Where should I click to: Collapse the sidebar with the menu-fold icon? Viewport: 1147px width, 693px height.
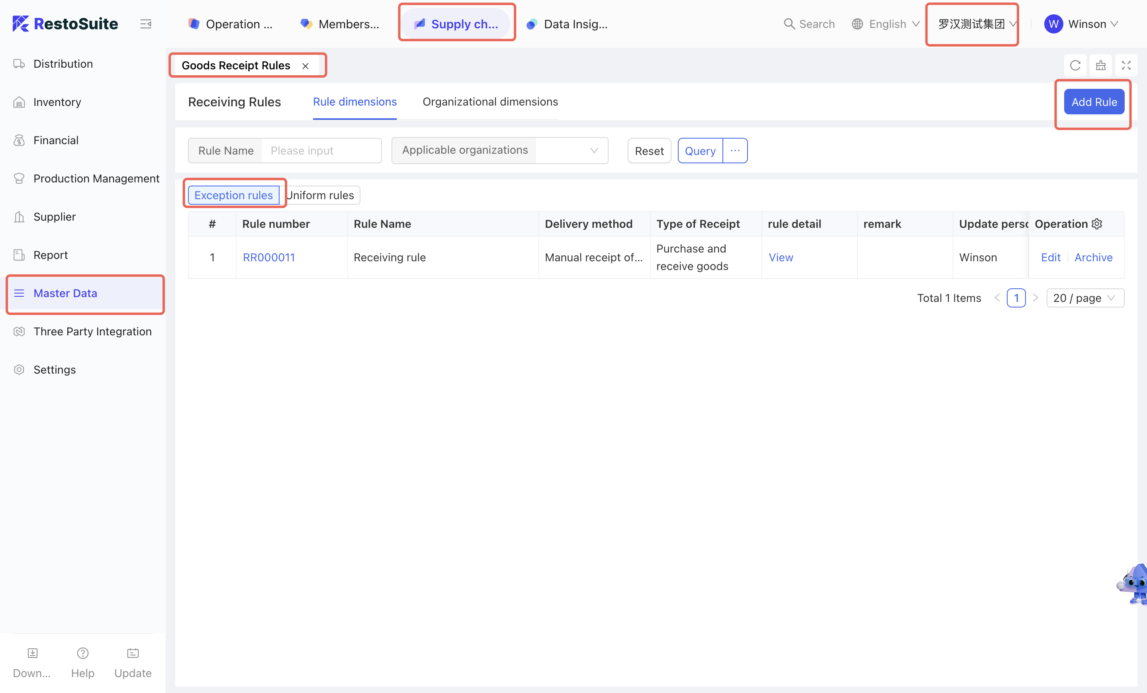[146, 24]
